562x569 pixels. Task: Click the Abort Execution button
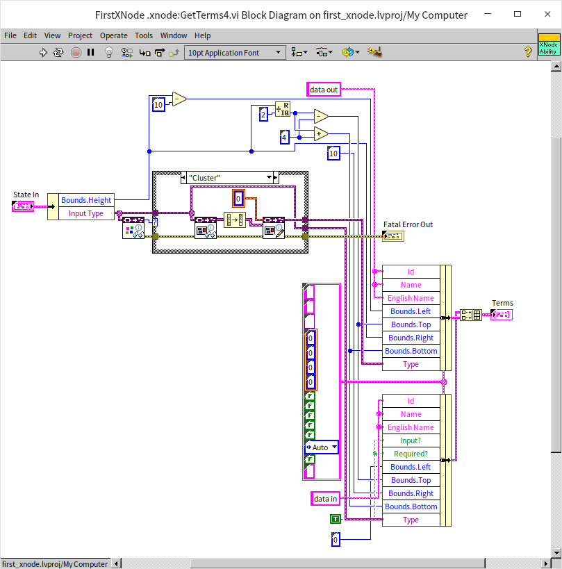[76, 52]
